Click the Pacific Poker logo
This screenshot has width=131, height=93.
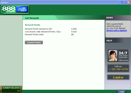[x=22, y=9]
